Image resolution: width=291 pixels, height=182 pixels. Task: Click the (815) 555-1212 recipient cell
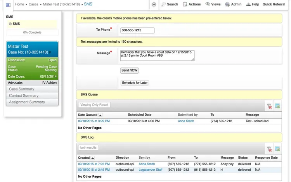pyautogui.click(x=205, y=170)
